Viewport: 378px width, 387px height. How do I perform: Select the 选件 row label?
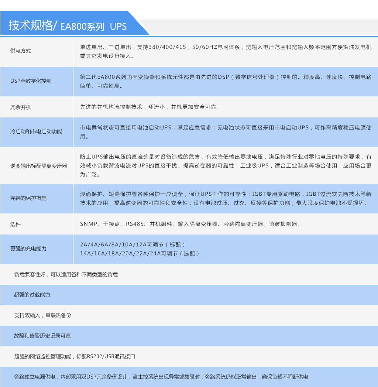click(x=15, y=224)
